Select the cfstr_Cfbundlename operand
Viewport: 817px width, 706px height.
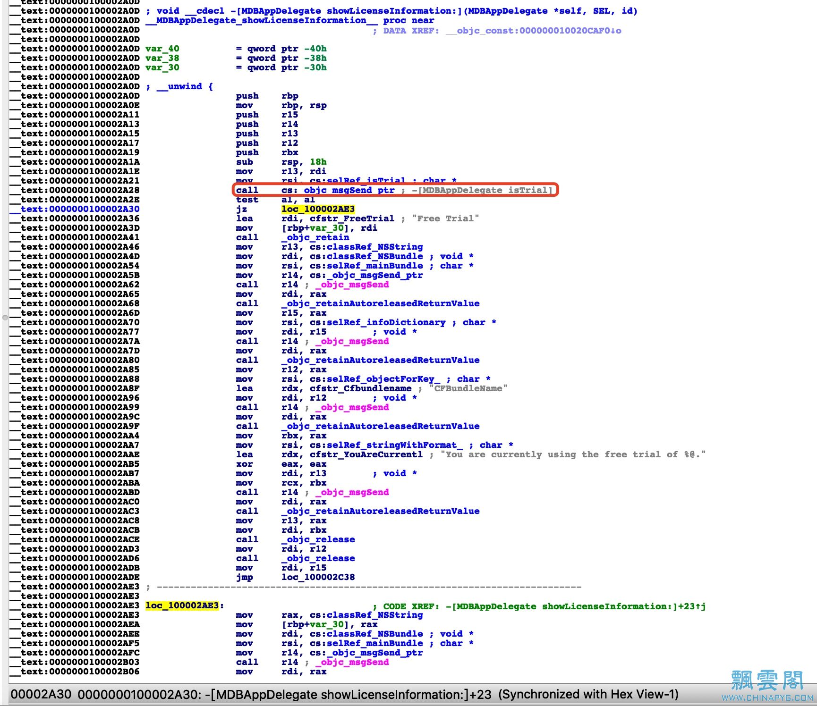(x=360, y=388)
